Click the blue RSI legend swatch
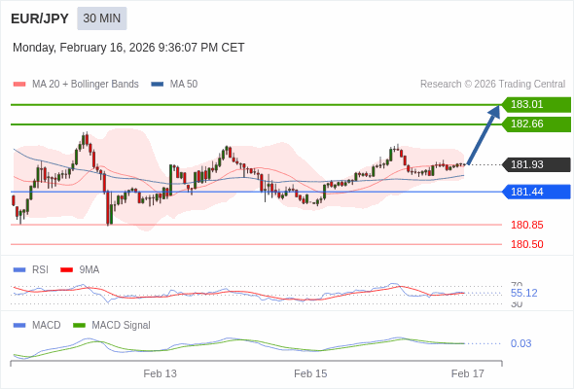Screen dimensions: 574x389 [x=19, y=270]
